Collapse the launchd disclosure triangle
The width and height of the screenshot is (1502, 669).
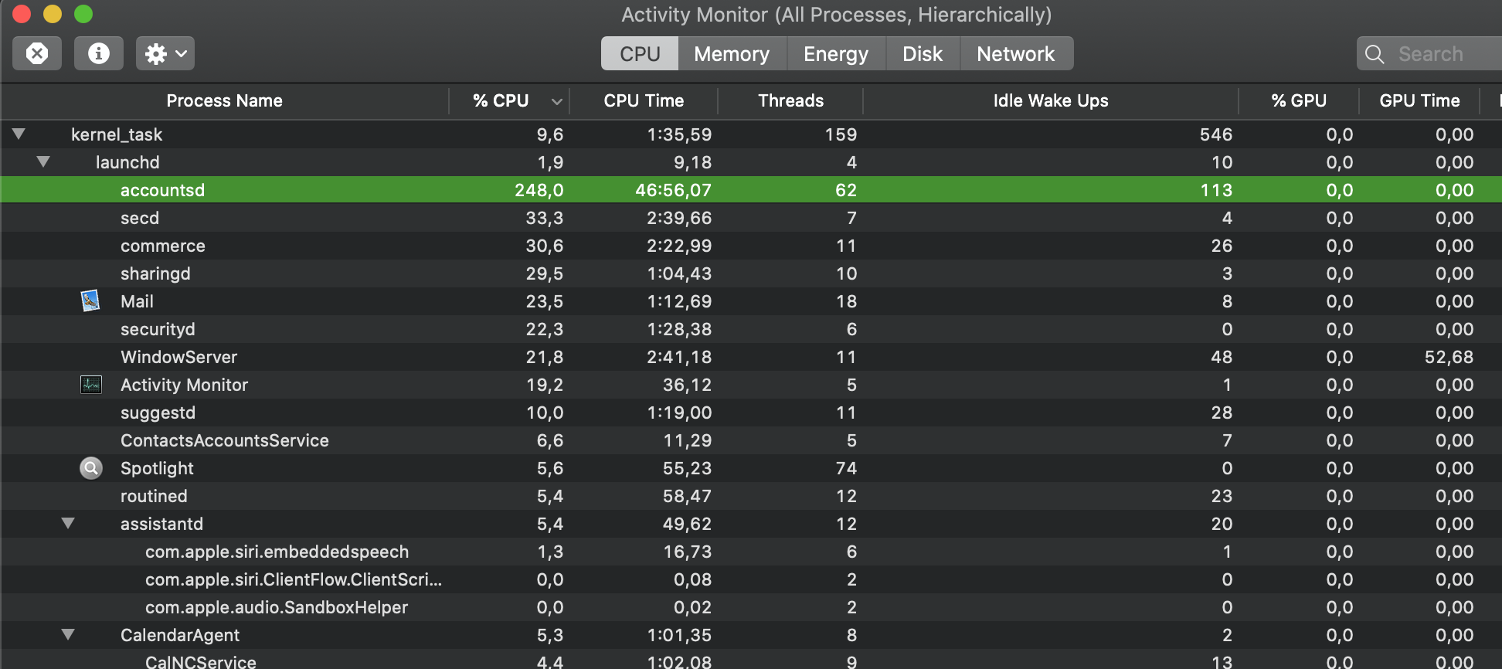pyautogui.click(x=43, y=161)
